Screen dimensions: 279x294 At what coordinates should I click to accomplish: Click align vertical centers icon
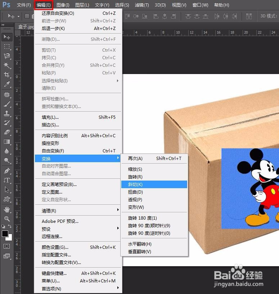pos(136,16)
